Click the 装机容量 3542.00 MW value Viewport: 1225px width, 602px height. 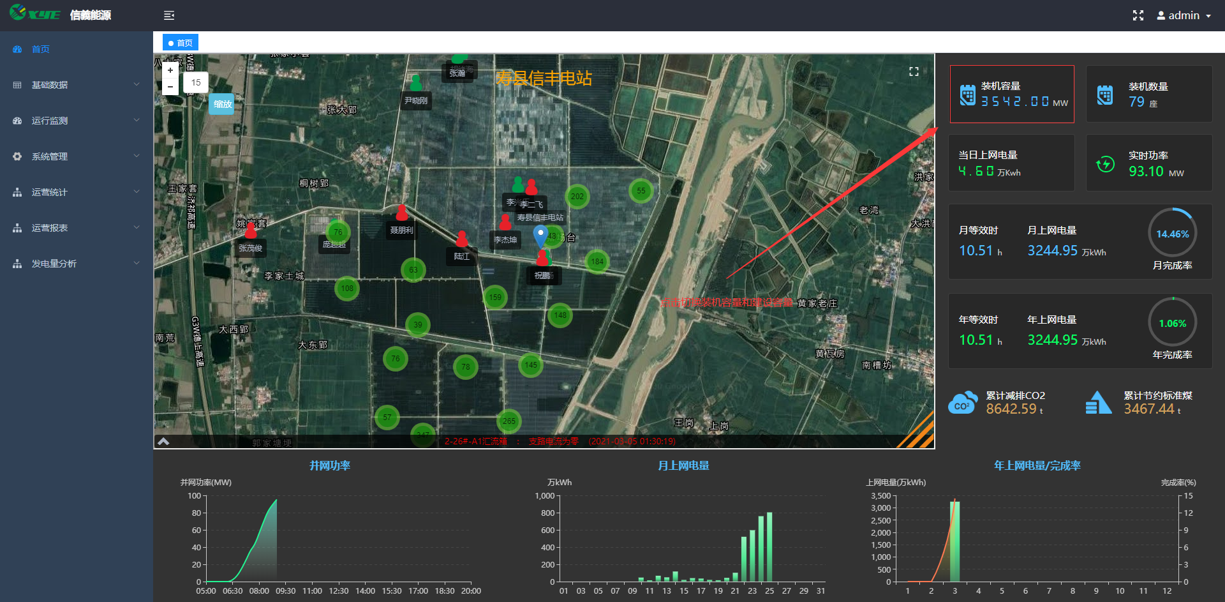click(1024, 102)
